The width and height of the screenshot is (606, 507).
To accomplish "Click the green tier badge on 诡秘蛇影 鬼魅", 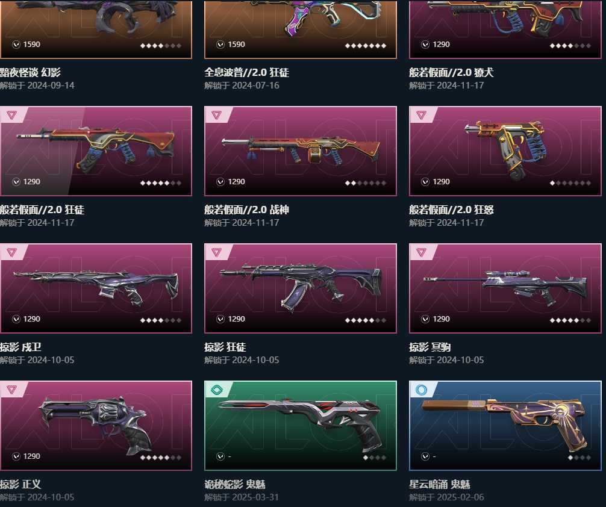I will click(216, 390).
